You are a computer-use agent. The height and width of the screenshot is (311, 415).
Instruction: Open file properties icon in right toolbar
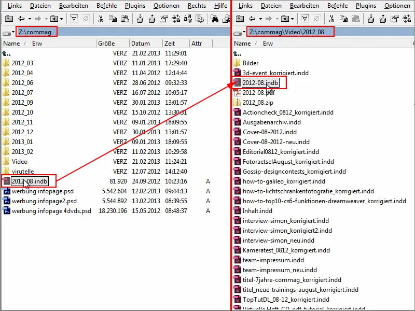395,19
